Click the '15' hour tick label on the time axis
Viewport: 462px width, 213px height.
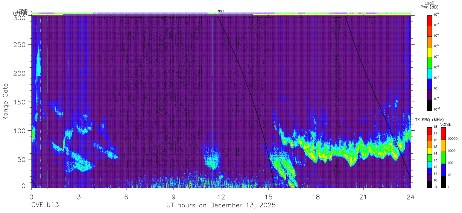[269, 197]
